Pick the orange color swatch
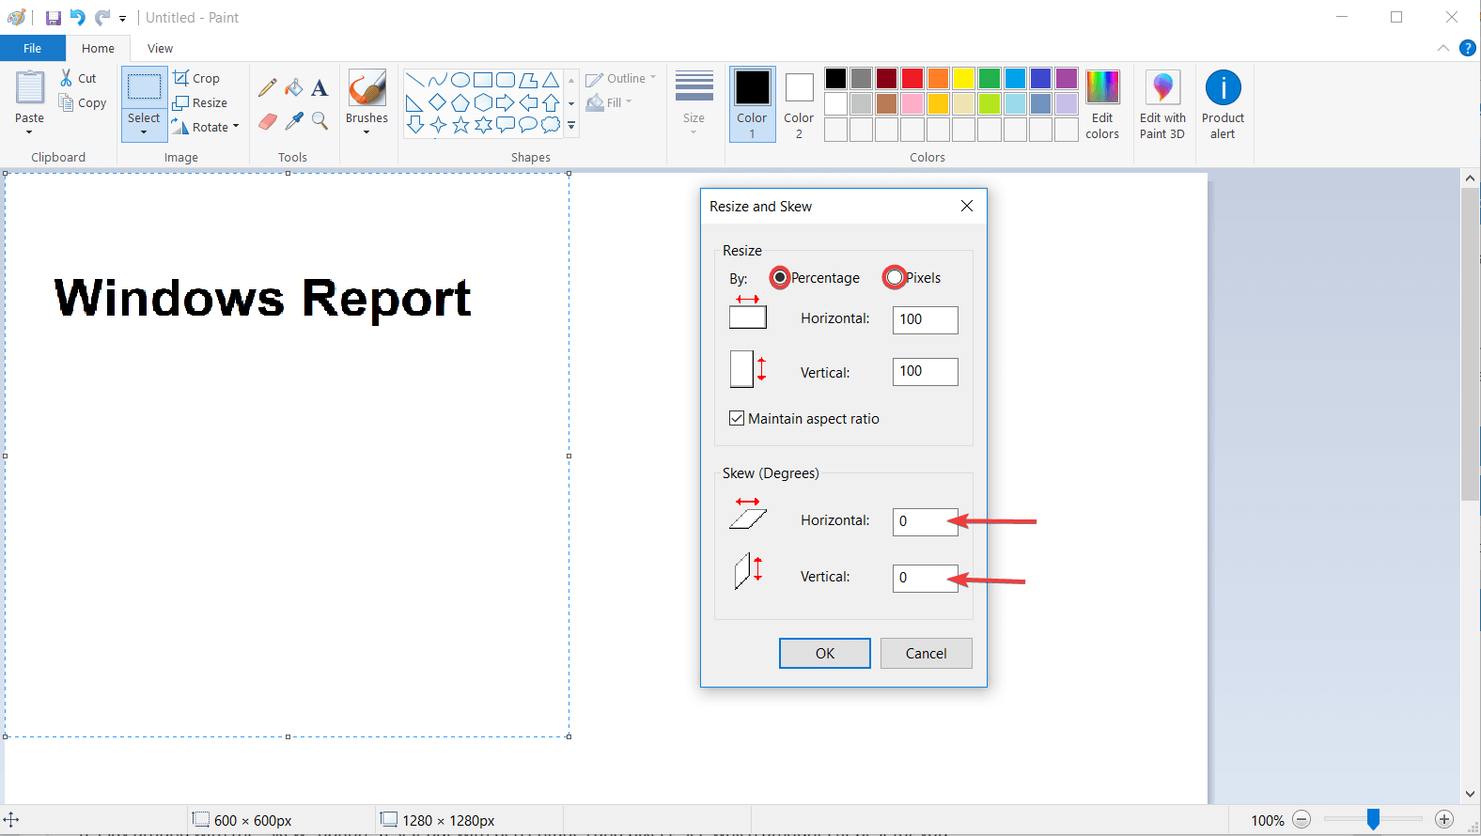The width and height of the screenshot is (1481, 836). [x=938, y=78]
